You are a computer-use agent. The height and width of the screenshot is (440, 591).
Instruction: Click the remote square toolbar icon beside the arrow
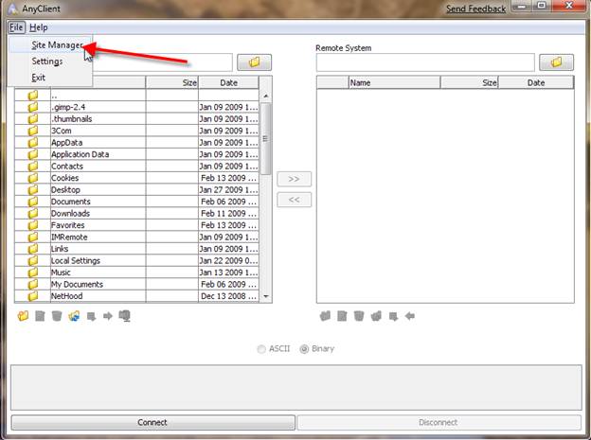point(393,316)
